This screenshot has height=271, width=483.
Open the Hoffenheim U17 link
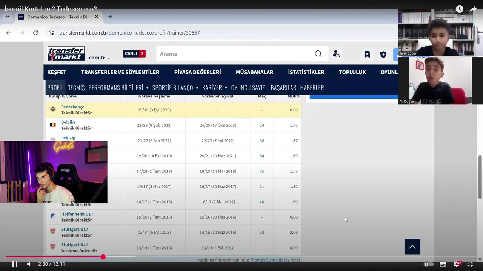(77, 214)
